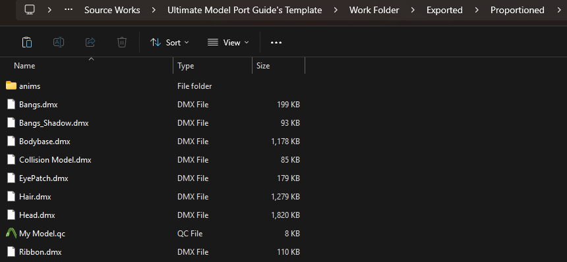This screenshot has width=567, height=262.
Task: Click the Paste clipboard icon
Action: tap(27, 43)
